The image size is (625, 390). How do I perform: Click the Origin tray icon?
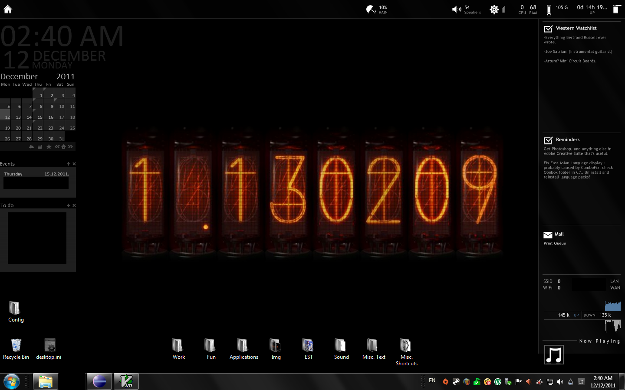click(445, 382)
